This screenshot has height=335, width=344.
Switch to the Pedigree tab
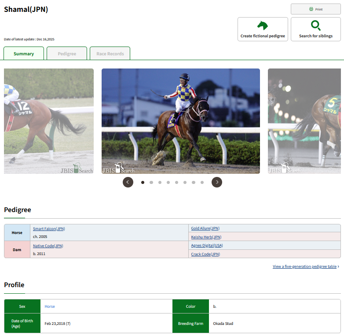[x=67, y=53]
